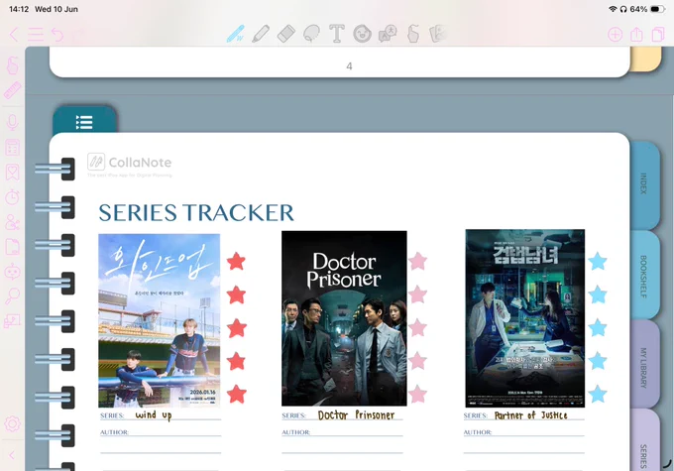Click the first pink star beside Doctor Prisoner
Screen dimensions: 674x471
point(418,261)
